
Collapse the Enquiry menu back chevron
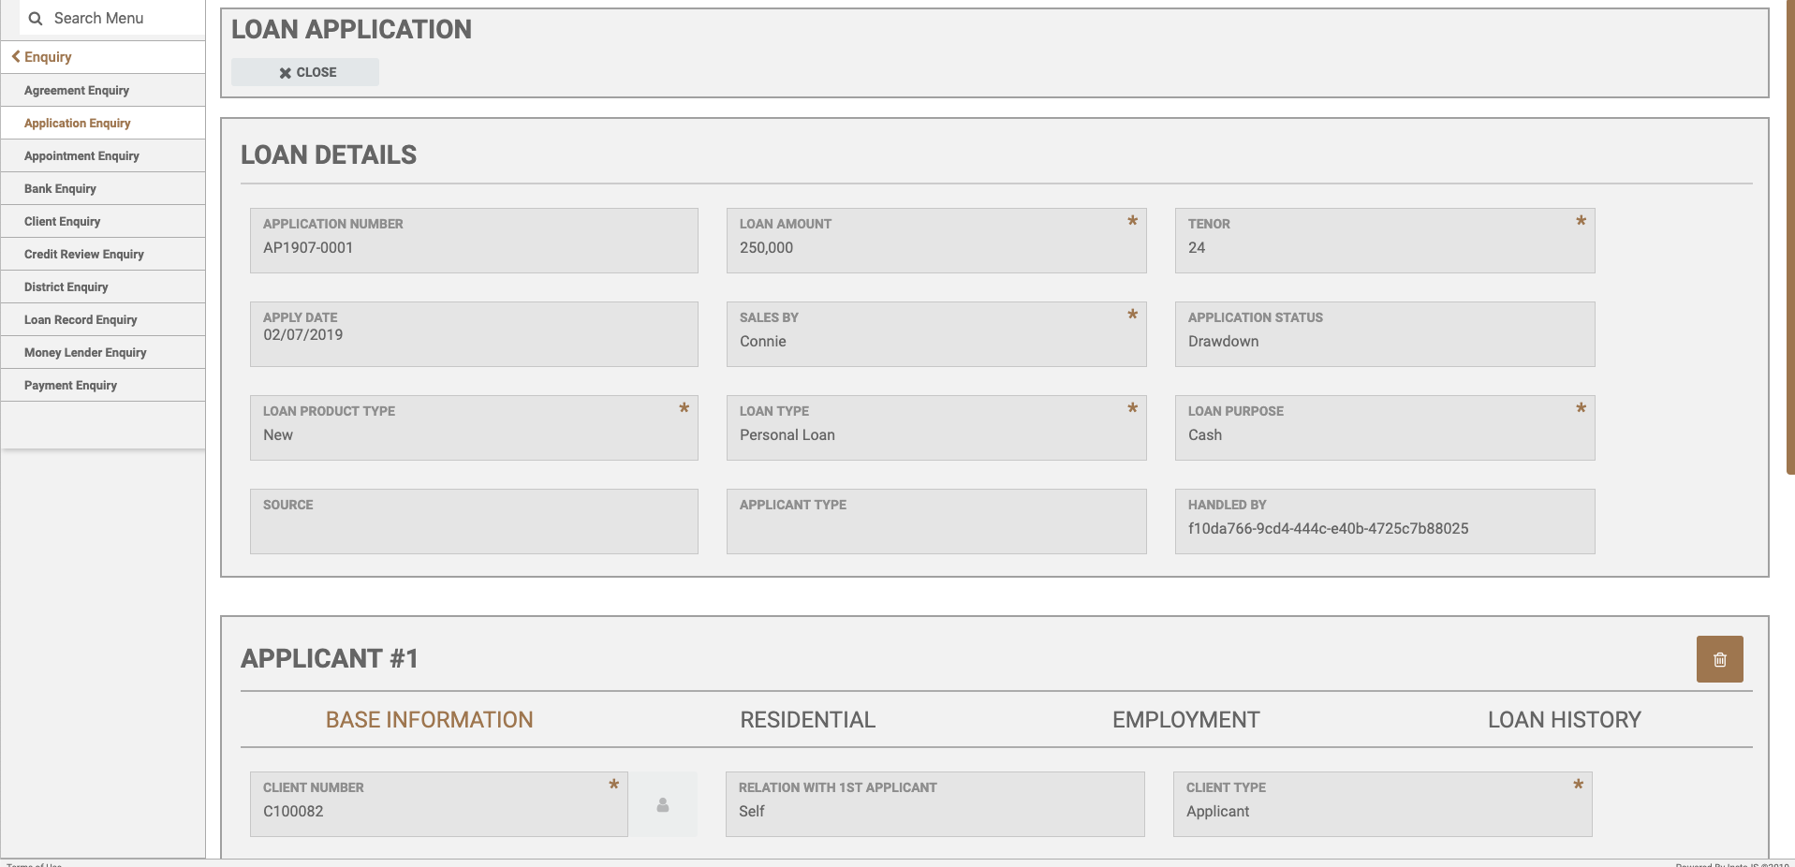[16, 57]
